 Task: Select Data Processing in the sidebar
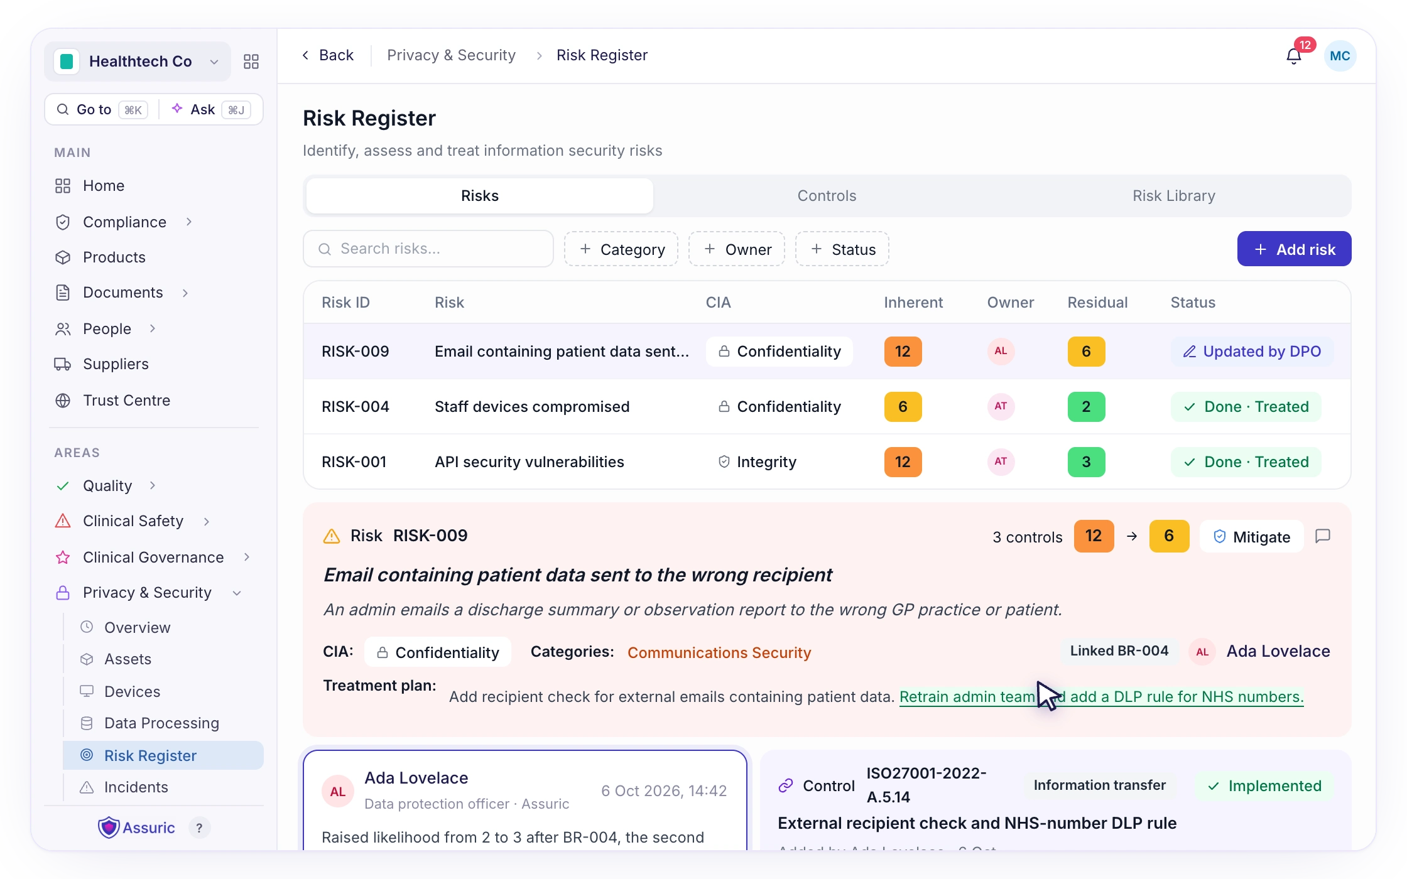tap(163, 723)
